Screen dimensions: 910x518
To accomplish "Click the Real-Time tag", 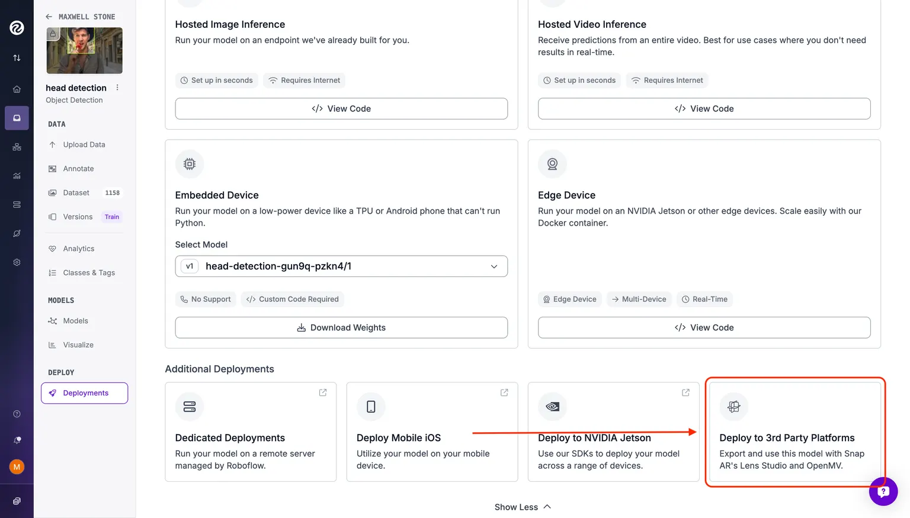I will click(704, 300).
